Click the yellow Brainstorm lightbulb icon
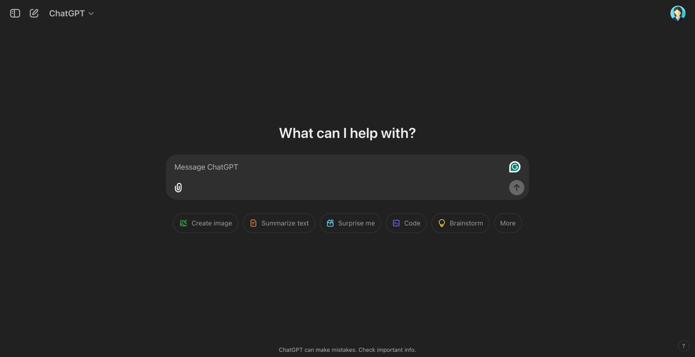 pyautogui.click(x=442, y=223)
